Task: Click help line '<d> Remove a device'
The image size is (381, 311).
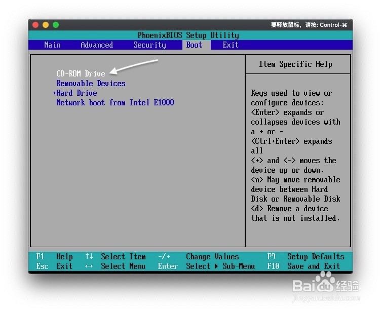Action: pyautogui.click(x=289, y=209)
